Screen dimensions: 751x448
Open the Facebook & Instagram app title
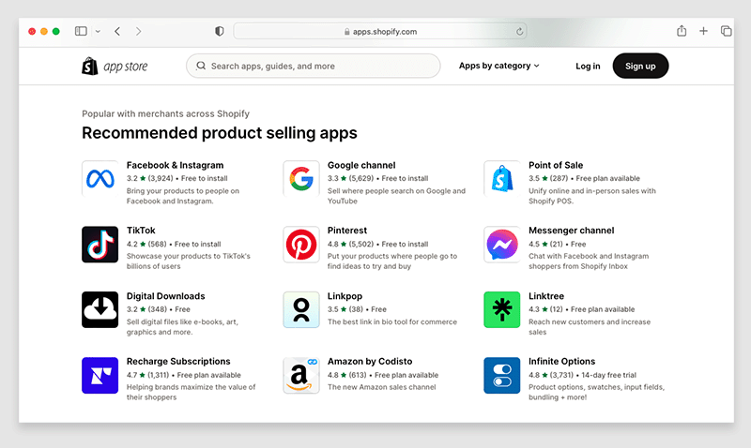pos(175,165)
